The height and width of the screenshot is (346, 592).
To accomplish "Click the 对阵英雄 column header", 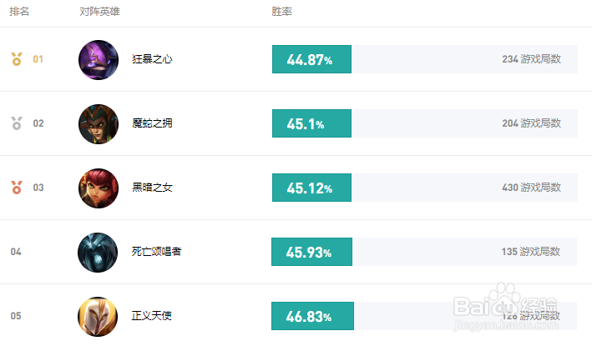I will 99,12.
